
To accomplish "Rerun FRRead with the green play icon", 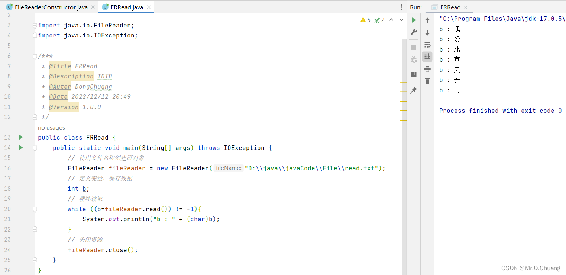I will click(414, 20).
